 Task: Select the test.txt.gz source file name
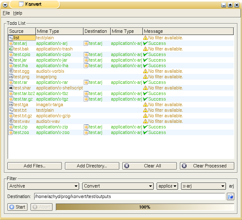pos(23,116)
